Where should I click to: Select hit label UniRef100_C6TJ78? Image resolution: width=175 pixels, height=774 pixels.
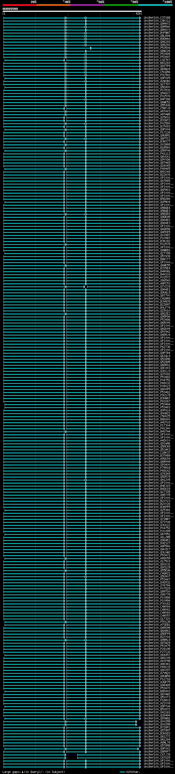coord(157,755)
